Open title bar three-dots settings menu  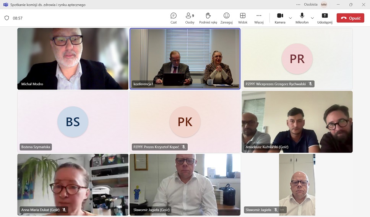pos(298,5)
